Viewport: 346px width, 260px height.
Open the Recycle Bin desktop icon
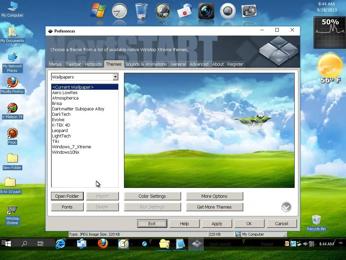(316, 223)
